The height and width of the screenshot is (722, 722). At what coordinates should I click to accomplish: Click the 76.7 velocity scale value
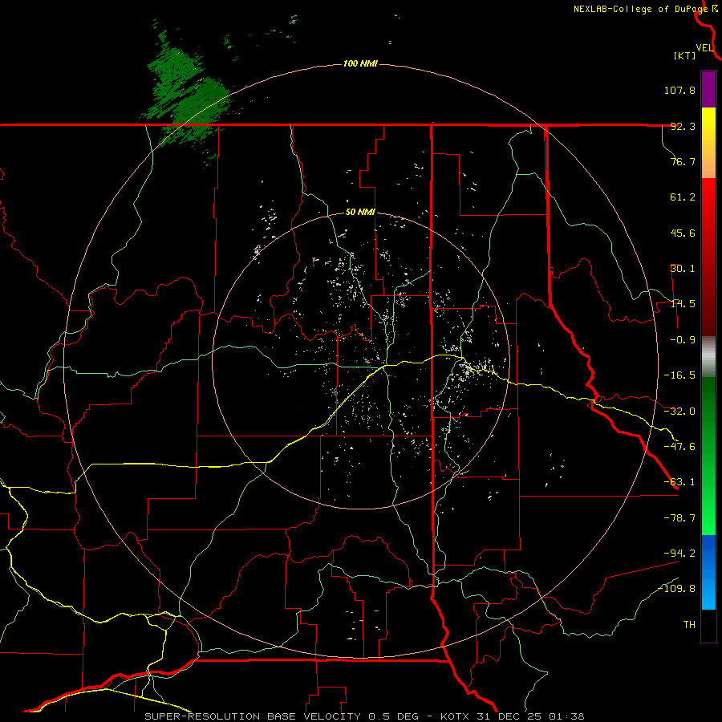(683, 161)
